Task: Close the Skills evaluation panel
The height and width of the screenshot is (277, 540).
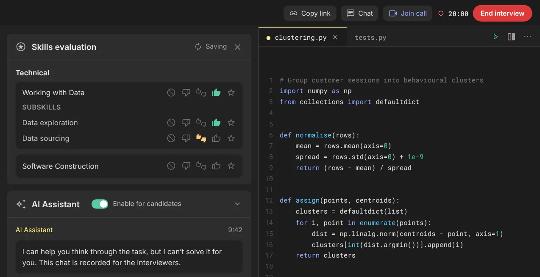Action: [x=237, y=47]
